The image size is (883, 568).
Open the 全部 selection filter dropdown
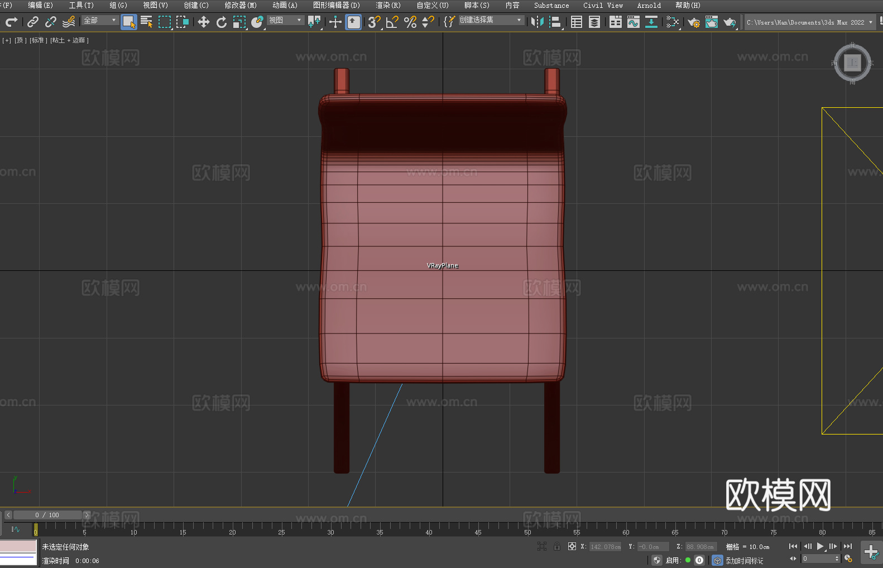[x=100, y=20]
